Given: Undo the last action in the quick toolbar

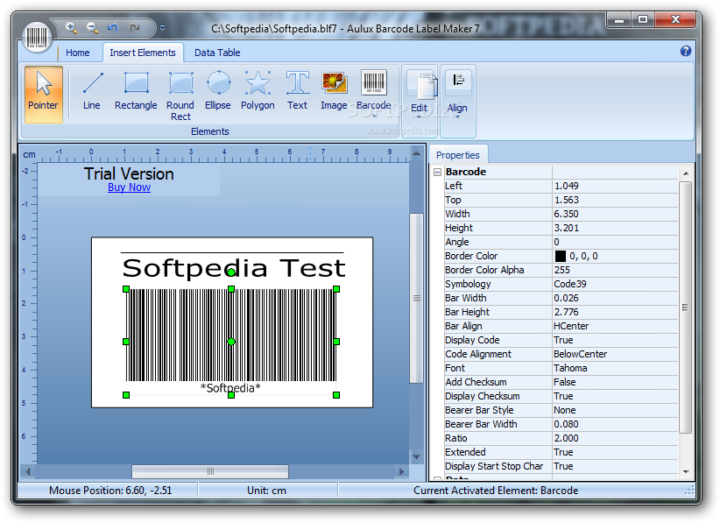Looking at the screenshot, I should pos(113,27).
